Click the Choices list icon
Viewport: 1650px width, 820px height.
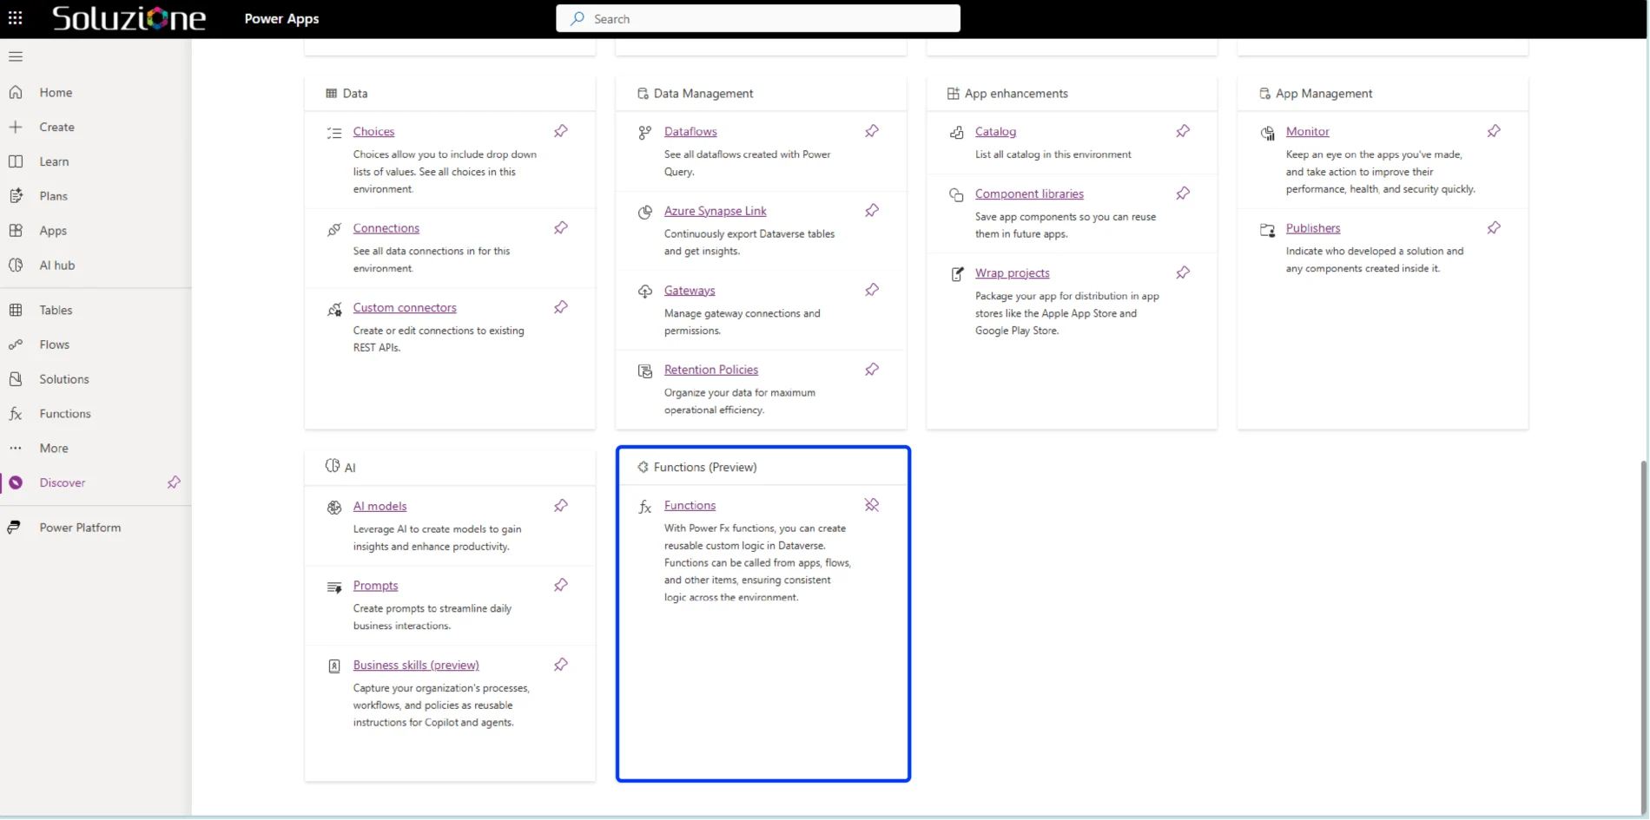pos(334,133)
